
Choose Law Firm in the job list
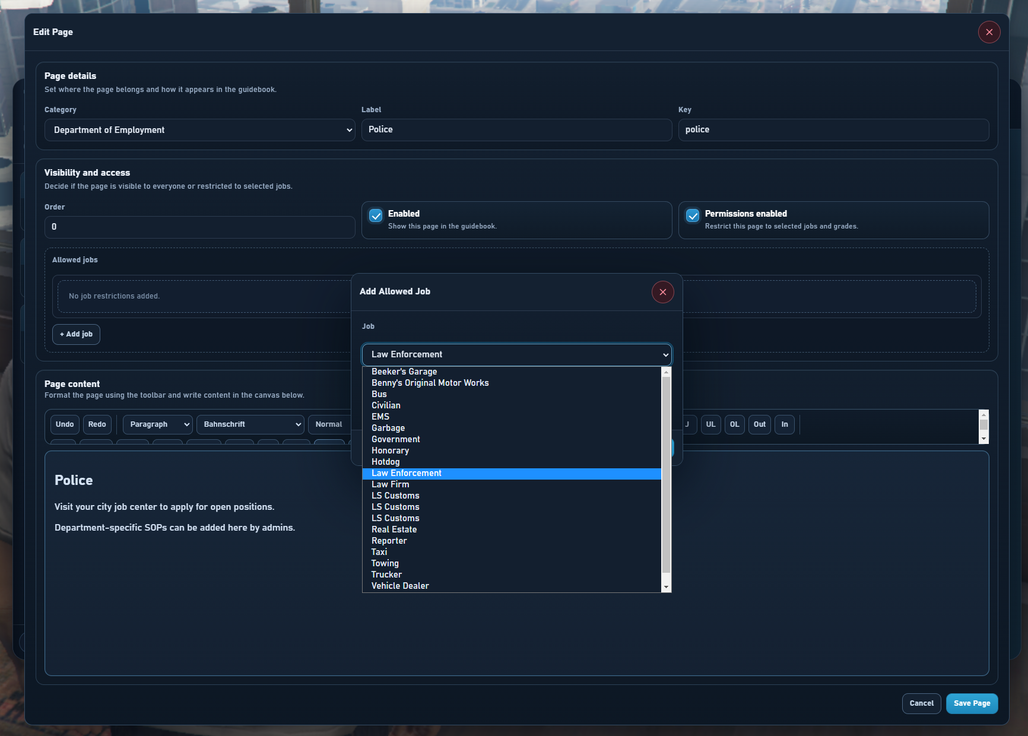coord(512,485)
